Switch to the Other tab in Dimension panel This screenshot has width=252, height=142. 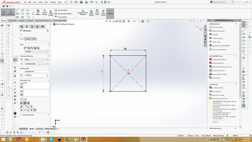click(34, 39)
